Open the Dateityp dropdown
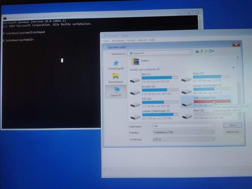The image size is (252, 189). tap(183, 132)
